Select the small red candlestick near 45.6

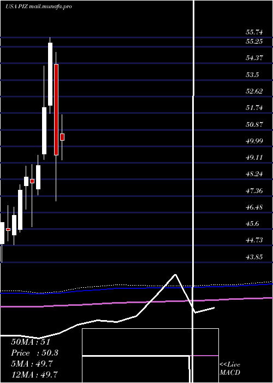tap(8, 229)
